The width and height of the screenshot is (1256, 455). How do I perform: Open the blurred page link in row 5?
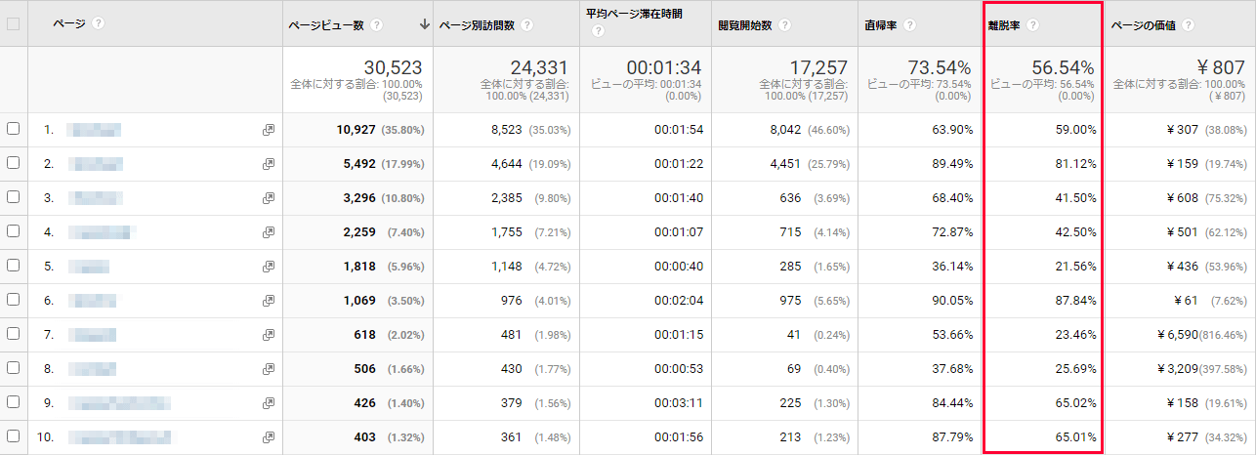click(89, 267)
